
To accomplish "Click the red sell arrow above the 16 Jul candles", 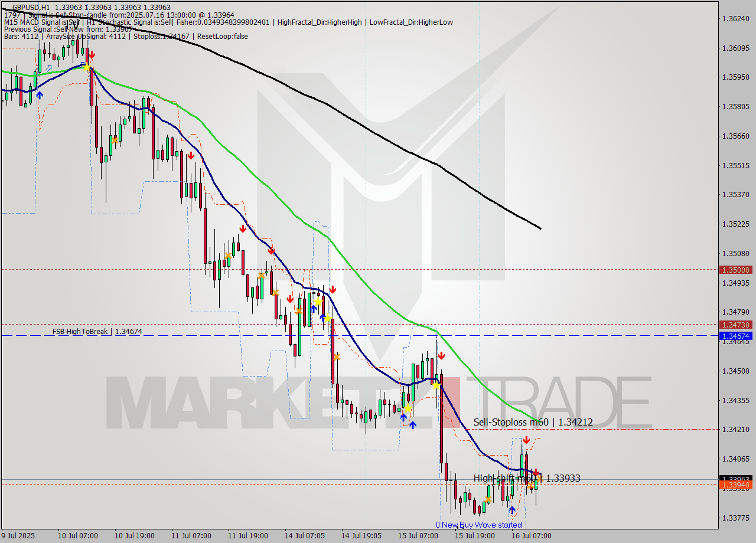I will (527, 440).
